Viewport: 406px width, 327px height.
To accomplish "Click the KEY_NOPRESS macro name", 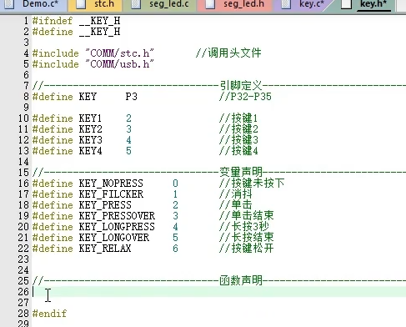I will [111, 184].
